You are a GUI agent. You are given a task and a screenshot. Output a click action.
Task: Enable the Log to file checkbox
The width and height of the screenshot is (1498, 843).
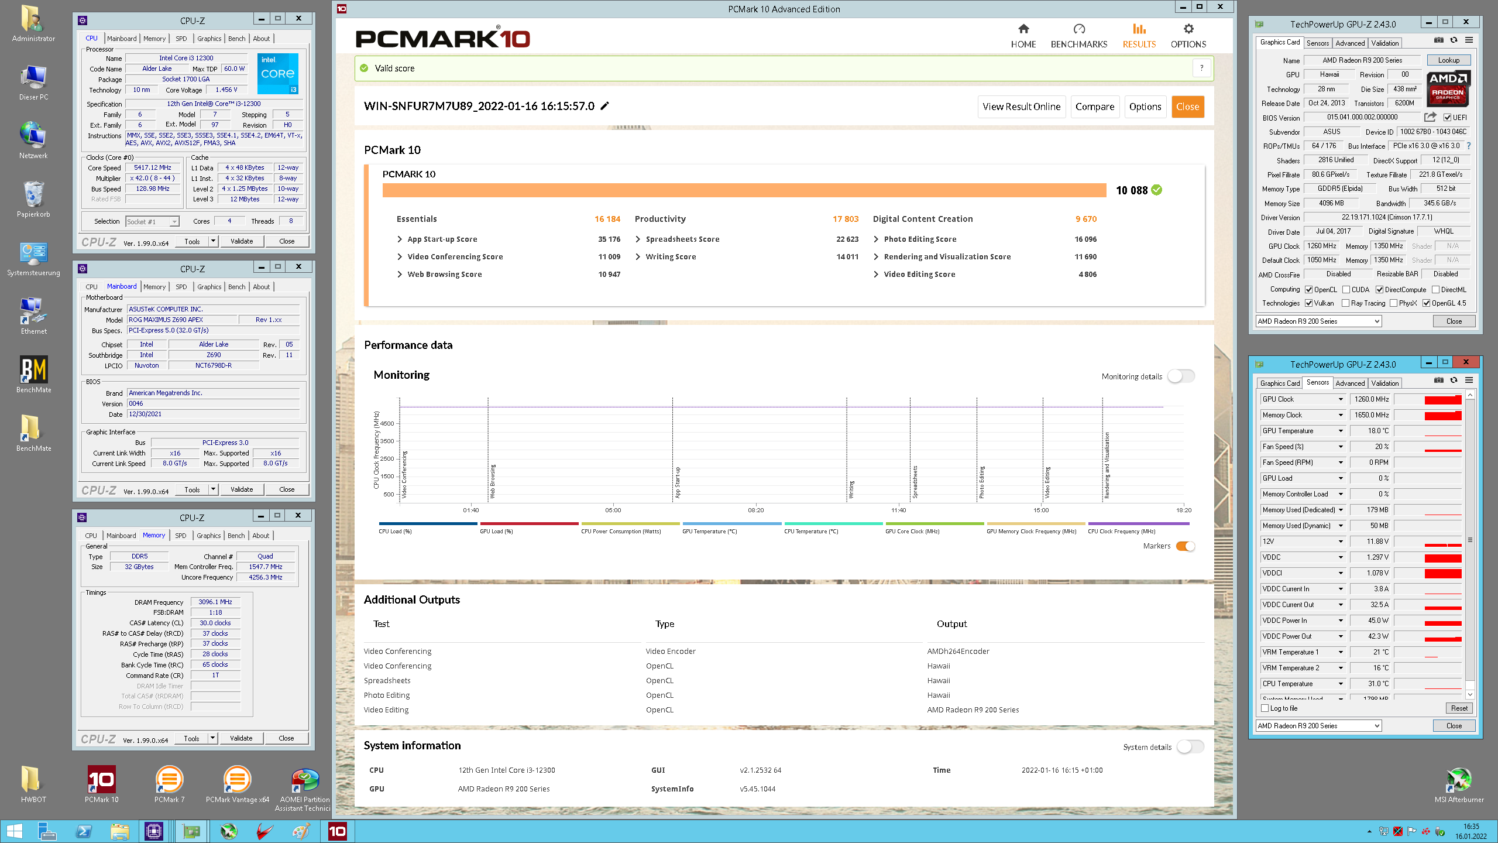click(1265, 708)
